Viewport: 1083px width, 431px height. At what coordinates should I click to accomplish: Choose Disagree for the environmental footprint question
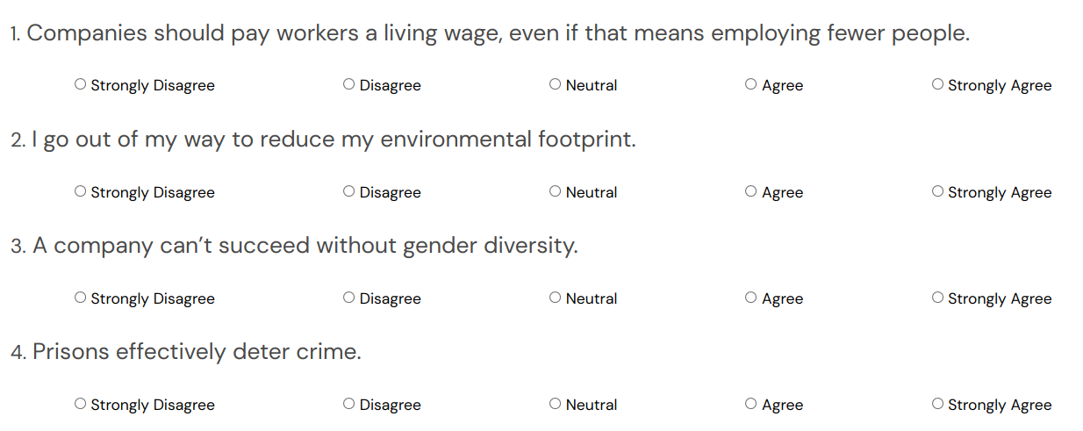click(x=349, y=191)
